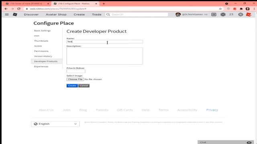The width and height of the screenshot is (257, 144).
Task: Click the Choose File button
Action: tap(75, 79)
